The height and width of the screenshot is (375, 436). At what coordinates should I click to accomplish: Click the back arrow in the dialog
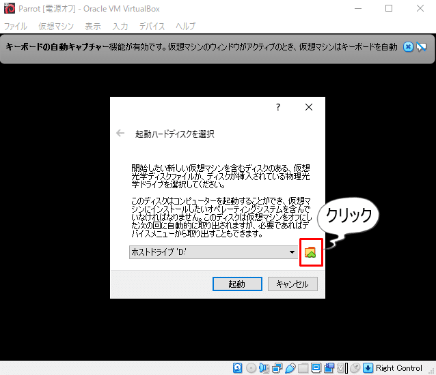tap(120, 133)
